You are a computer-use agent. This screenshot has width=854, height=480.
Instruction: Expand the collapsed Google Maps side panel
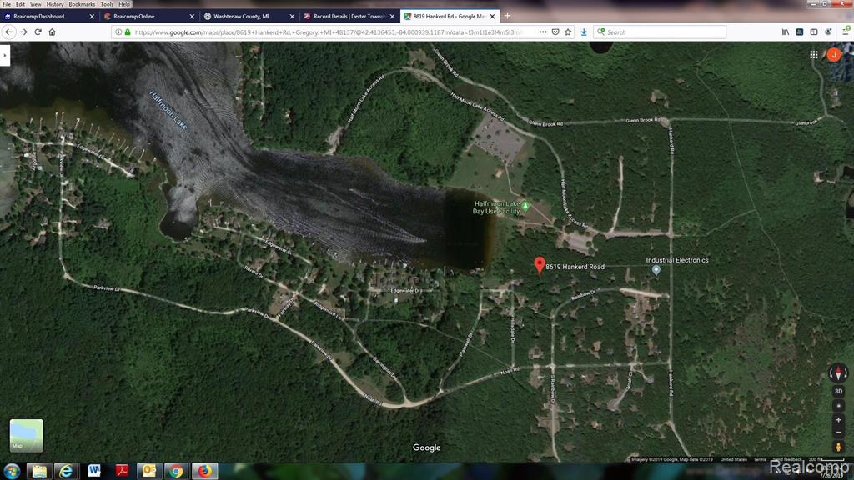click(x=5, y=55)
